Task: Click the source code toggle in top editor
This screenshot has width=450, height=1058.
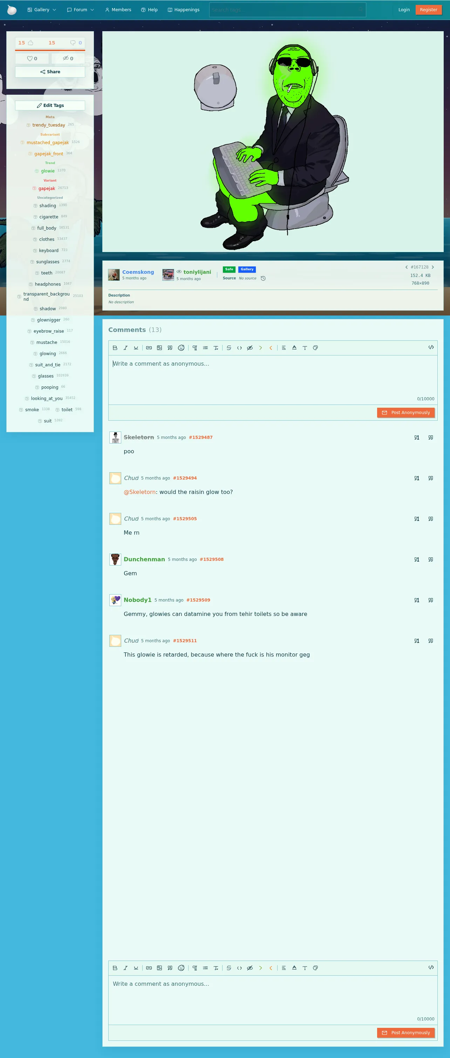Action: [x=431, y=347]
